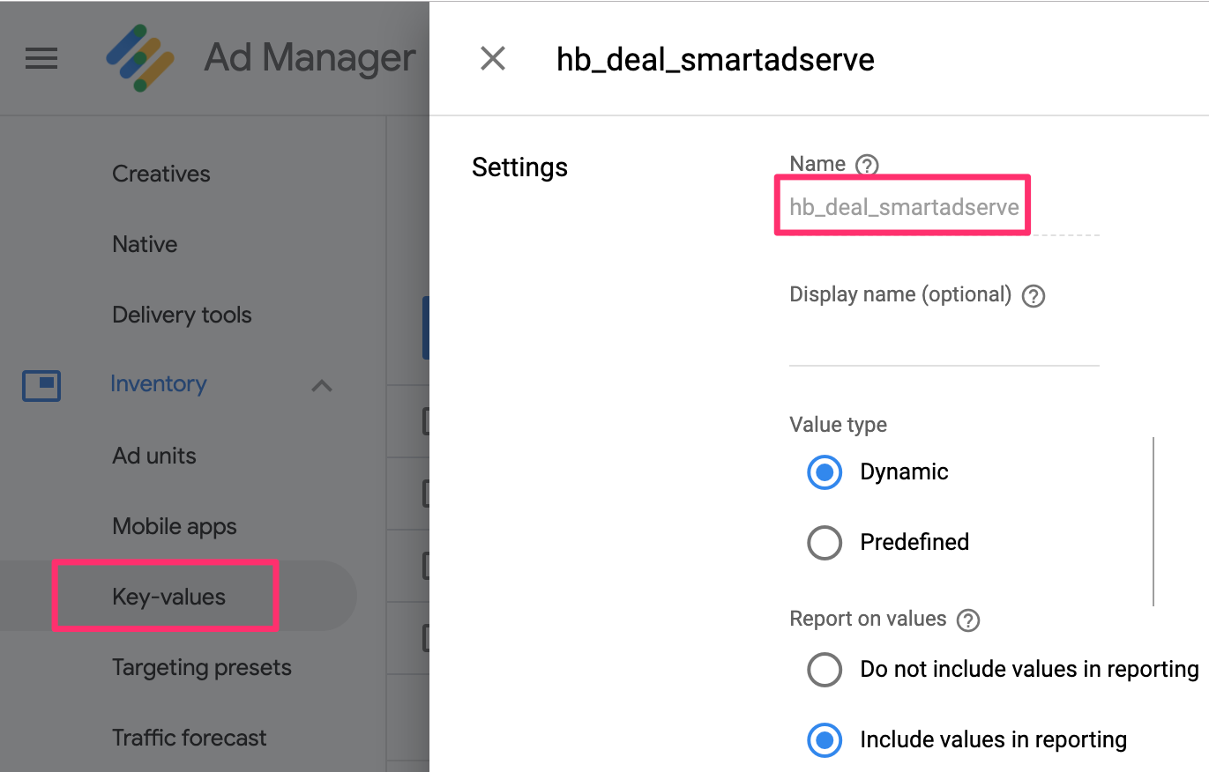Click the Display name input field
This screenshot has height=772, width=1209.
tap(944, 345)
